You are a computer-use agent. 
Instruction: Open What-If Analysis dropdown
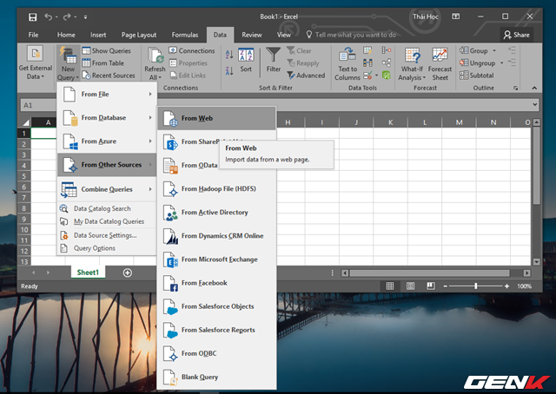pyautogui.click(x=412, y=63)
